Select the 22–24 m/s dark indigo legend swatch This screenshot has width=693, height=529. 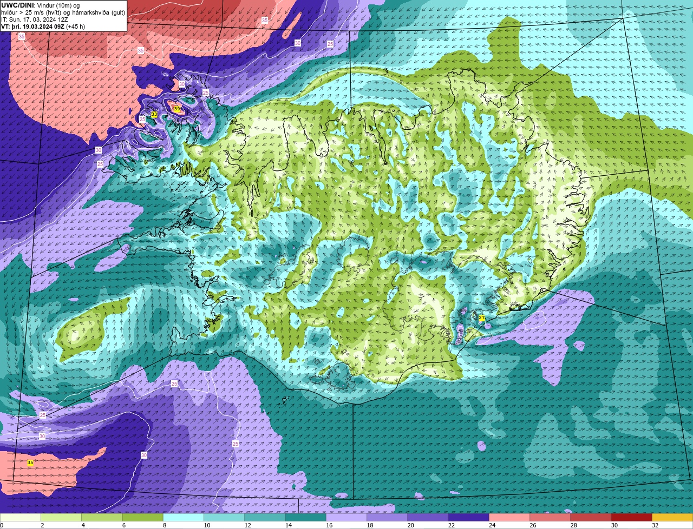(x=469, y=518)
